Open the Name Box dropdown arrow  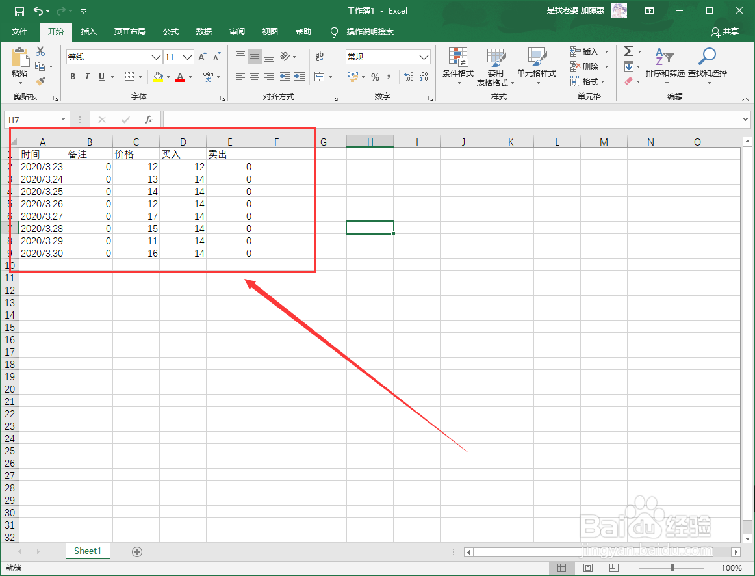pyautogui.click(x=63, y=120)
